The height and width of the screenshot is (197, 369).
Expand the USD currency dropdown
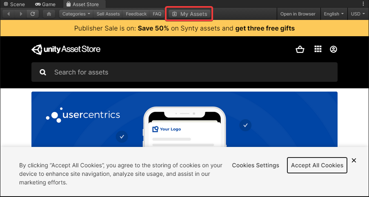point(358,14)
